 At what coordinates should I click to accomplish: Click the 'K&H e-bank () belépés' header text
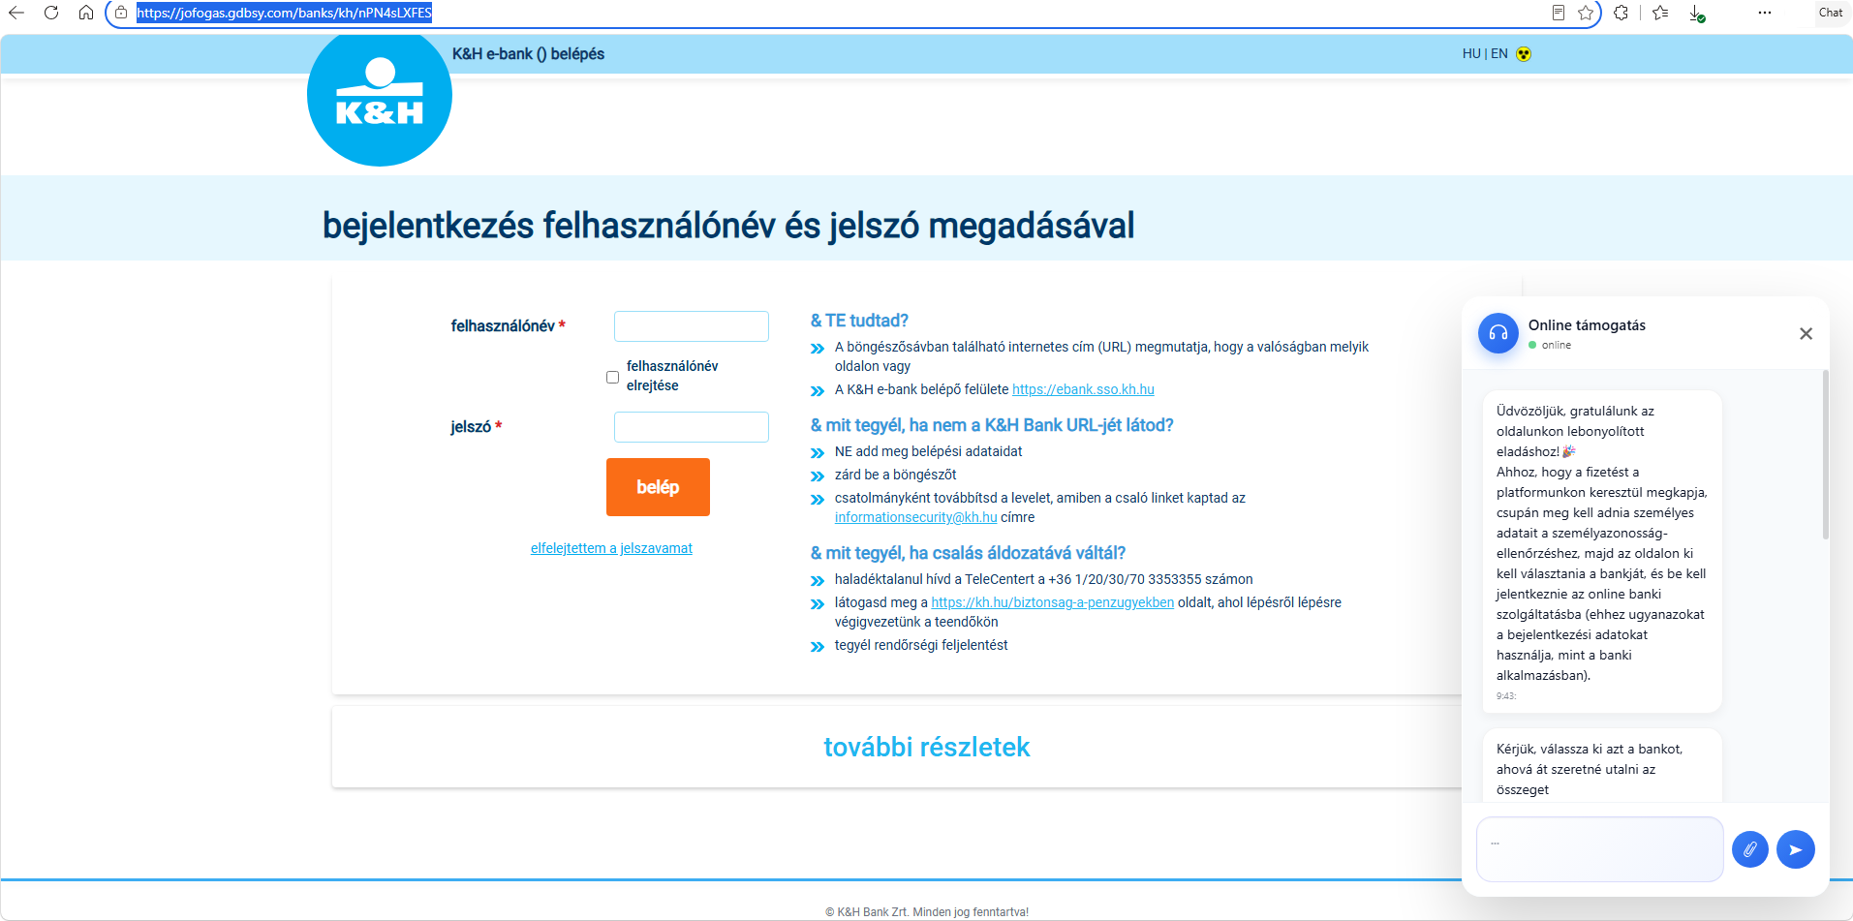click(x=528, y=54)
